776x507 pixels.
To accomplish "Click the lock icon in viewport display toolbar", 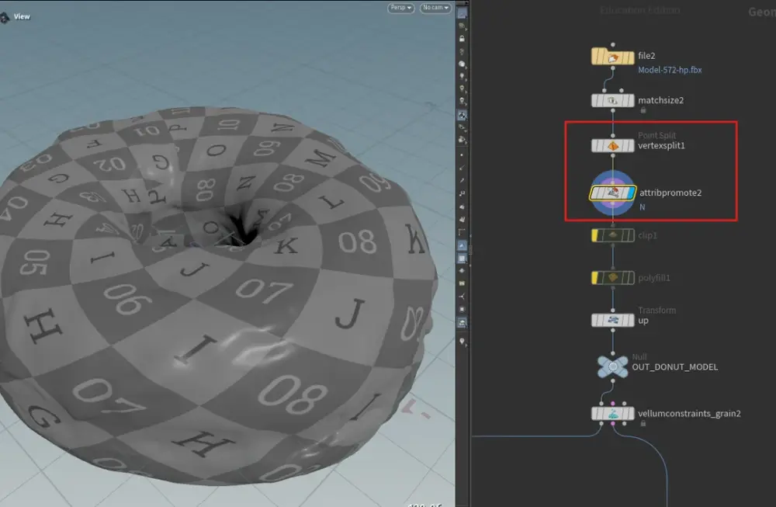I will tap(462, 38).
